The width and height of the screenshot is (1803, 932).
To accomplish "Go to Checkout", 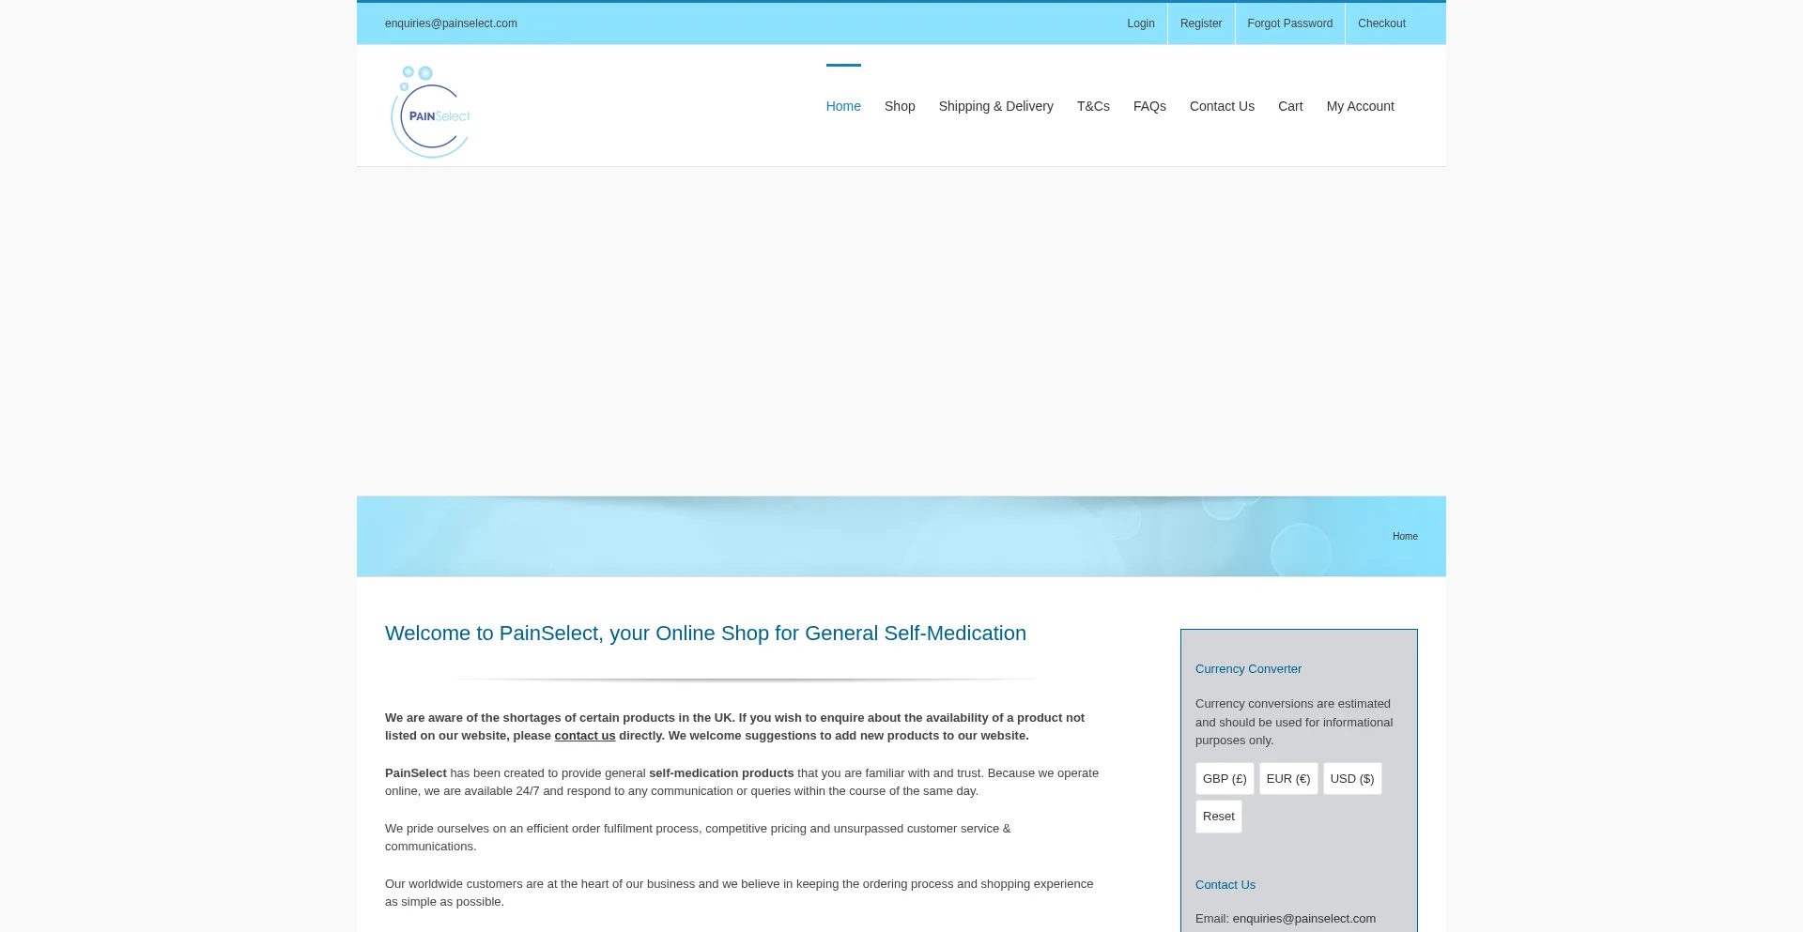I will point(1381,23).
